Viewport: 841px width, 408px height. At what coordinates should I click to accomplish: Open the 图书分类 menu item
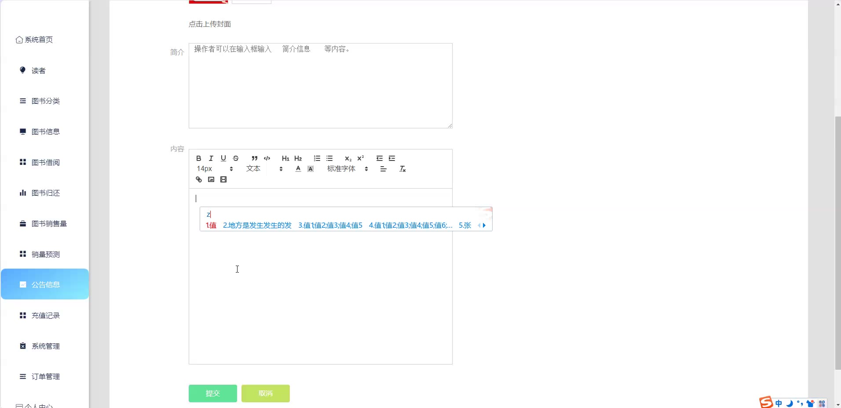pos(45,101)
